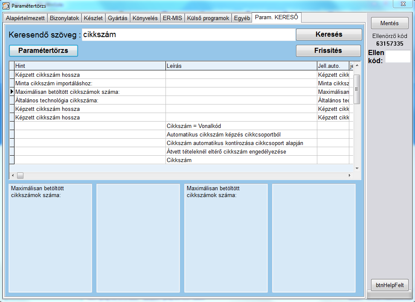This screenshot has width=415, height=302.
Task: Select the Egyéb tab
Action: (x=242, y=18)
